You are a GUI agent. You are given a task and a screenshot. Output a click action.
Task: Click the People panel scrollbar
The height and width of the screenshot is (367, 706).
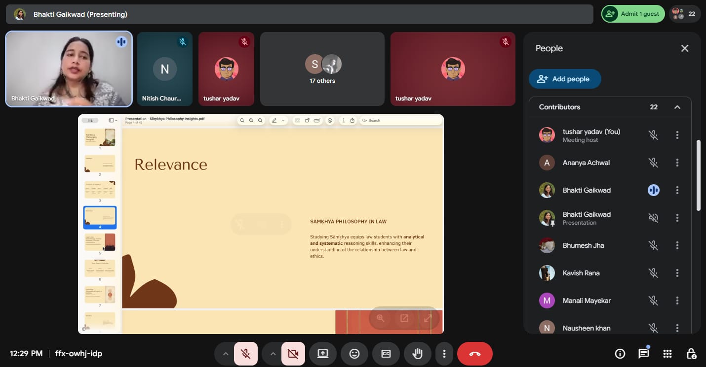[698, 175]
